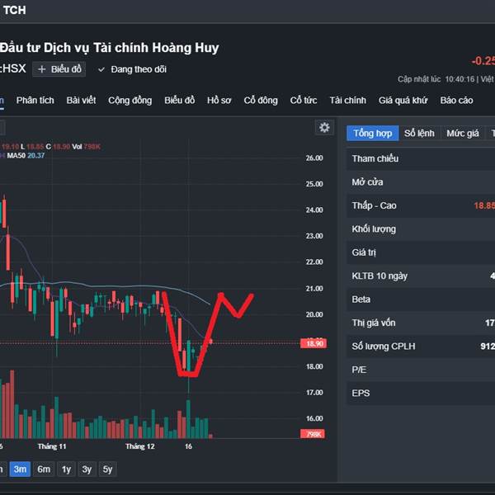Open Giá quá khứ tab
Viewport: 495px width, 495px height.
click(x=403, y=101)
